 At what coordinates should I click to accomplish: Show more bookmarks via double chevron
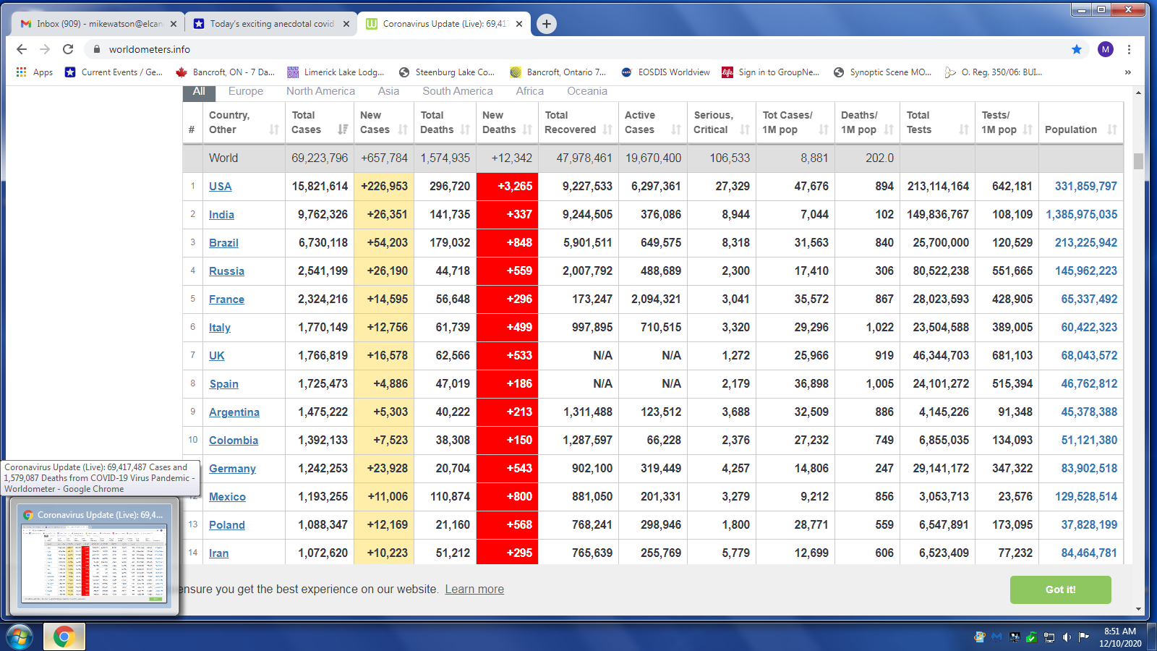(x=1127, y=72)
